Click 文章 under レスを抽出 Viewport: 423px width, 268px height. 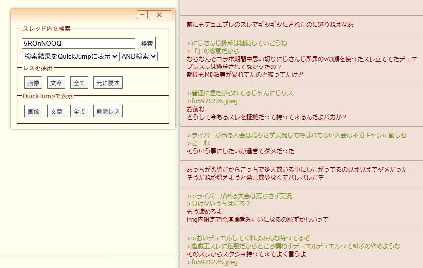[56, 83]
